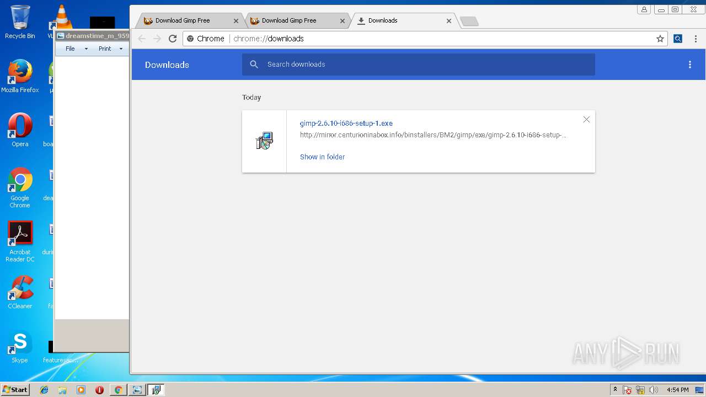This screenshot has width=706, height=397.
Task: Open Recycle Bin desktop icon
Action: tap(20, 22)
